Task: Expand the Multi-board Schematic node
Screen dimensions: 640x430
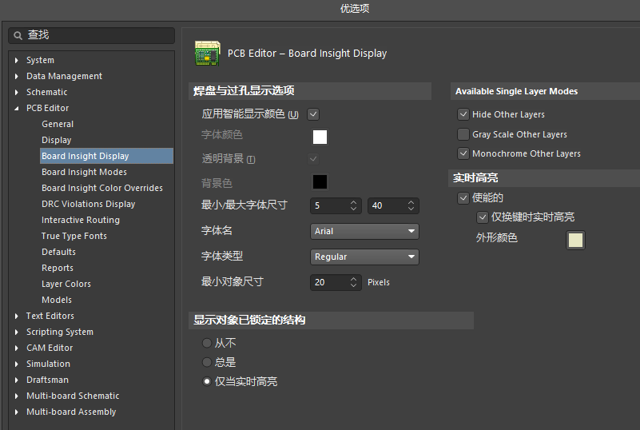Action: tap(16, 396)
